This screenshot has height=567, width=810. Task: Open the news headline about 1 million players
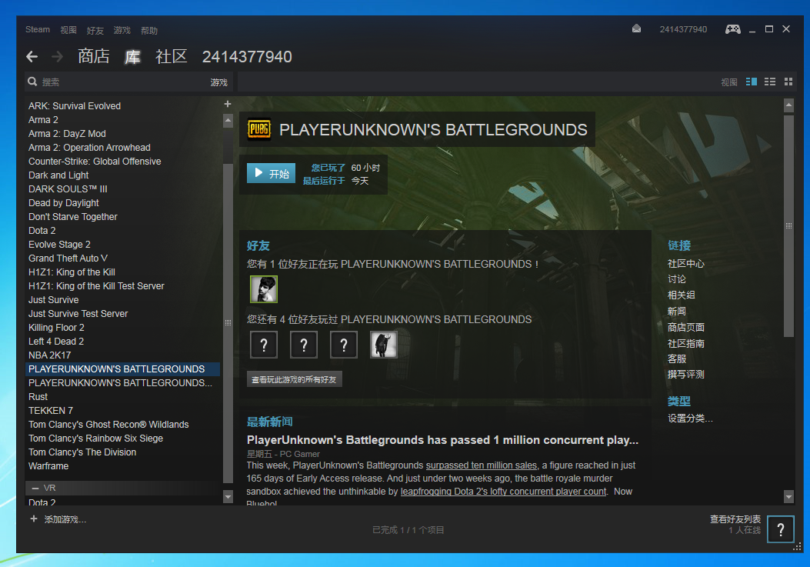(x=443, y=440)
